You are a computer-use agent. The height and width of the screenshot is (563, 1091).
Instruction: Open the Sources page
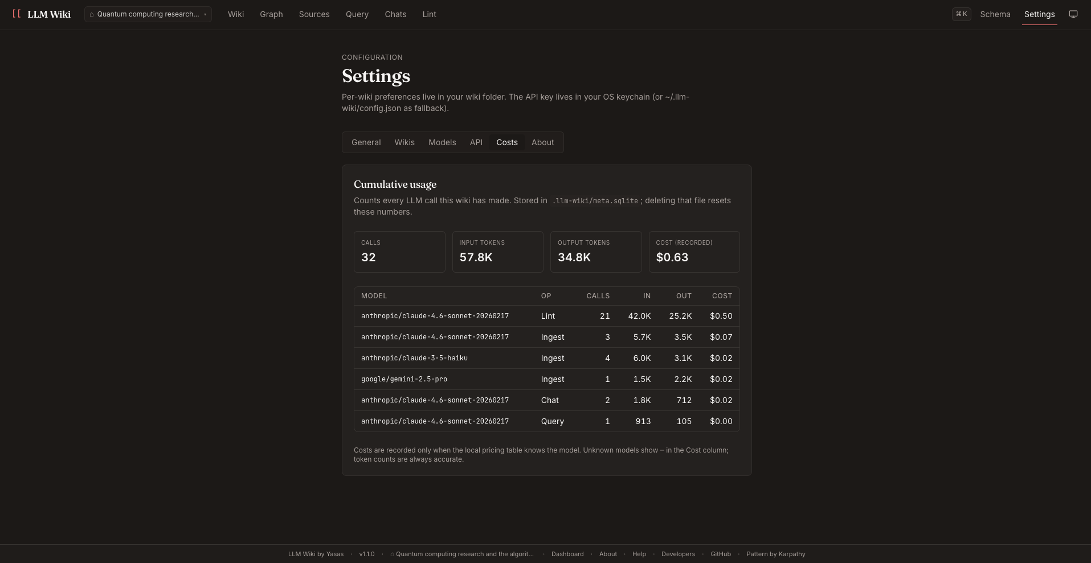coord(314,14)
